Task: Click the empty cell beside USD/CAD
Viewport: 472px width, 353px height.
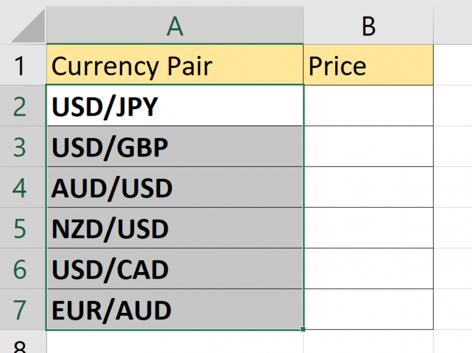Action: coord(368,269)
